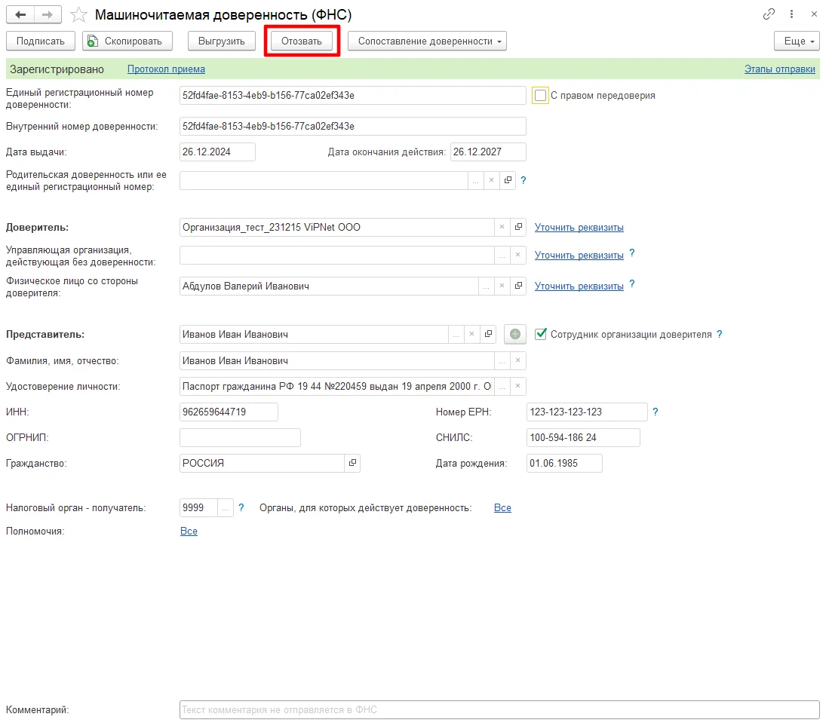Click Выгрузить button
The image size is (829, 726).
tap(222, 41)
